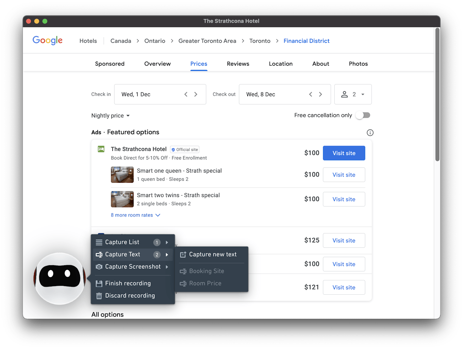Open the Nightly price dropdown
This screenshot has width=463, height=349.
(x=110, y=116)
